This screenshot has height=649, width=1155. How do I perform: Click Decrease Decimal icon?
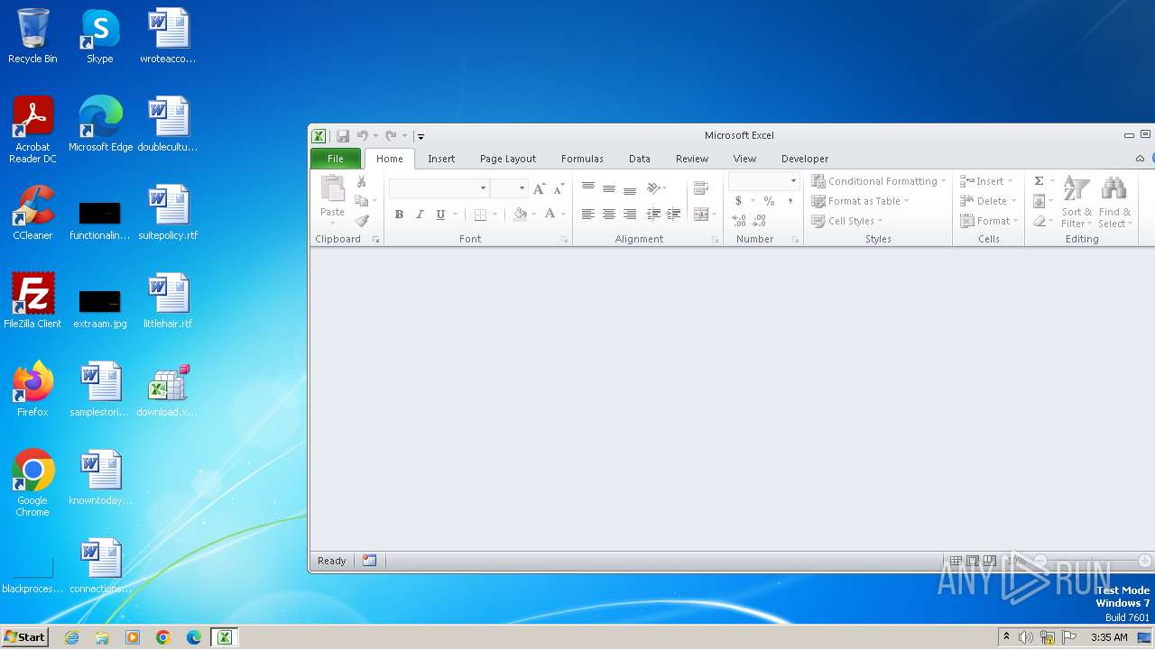(759, 221)
